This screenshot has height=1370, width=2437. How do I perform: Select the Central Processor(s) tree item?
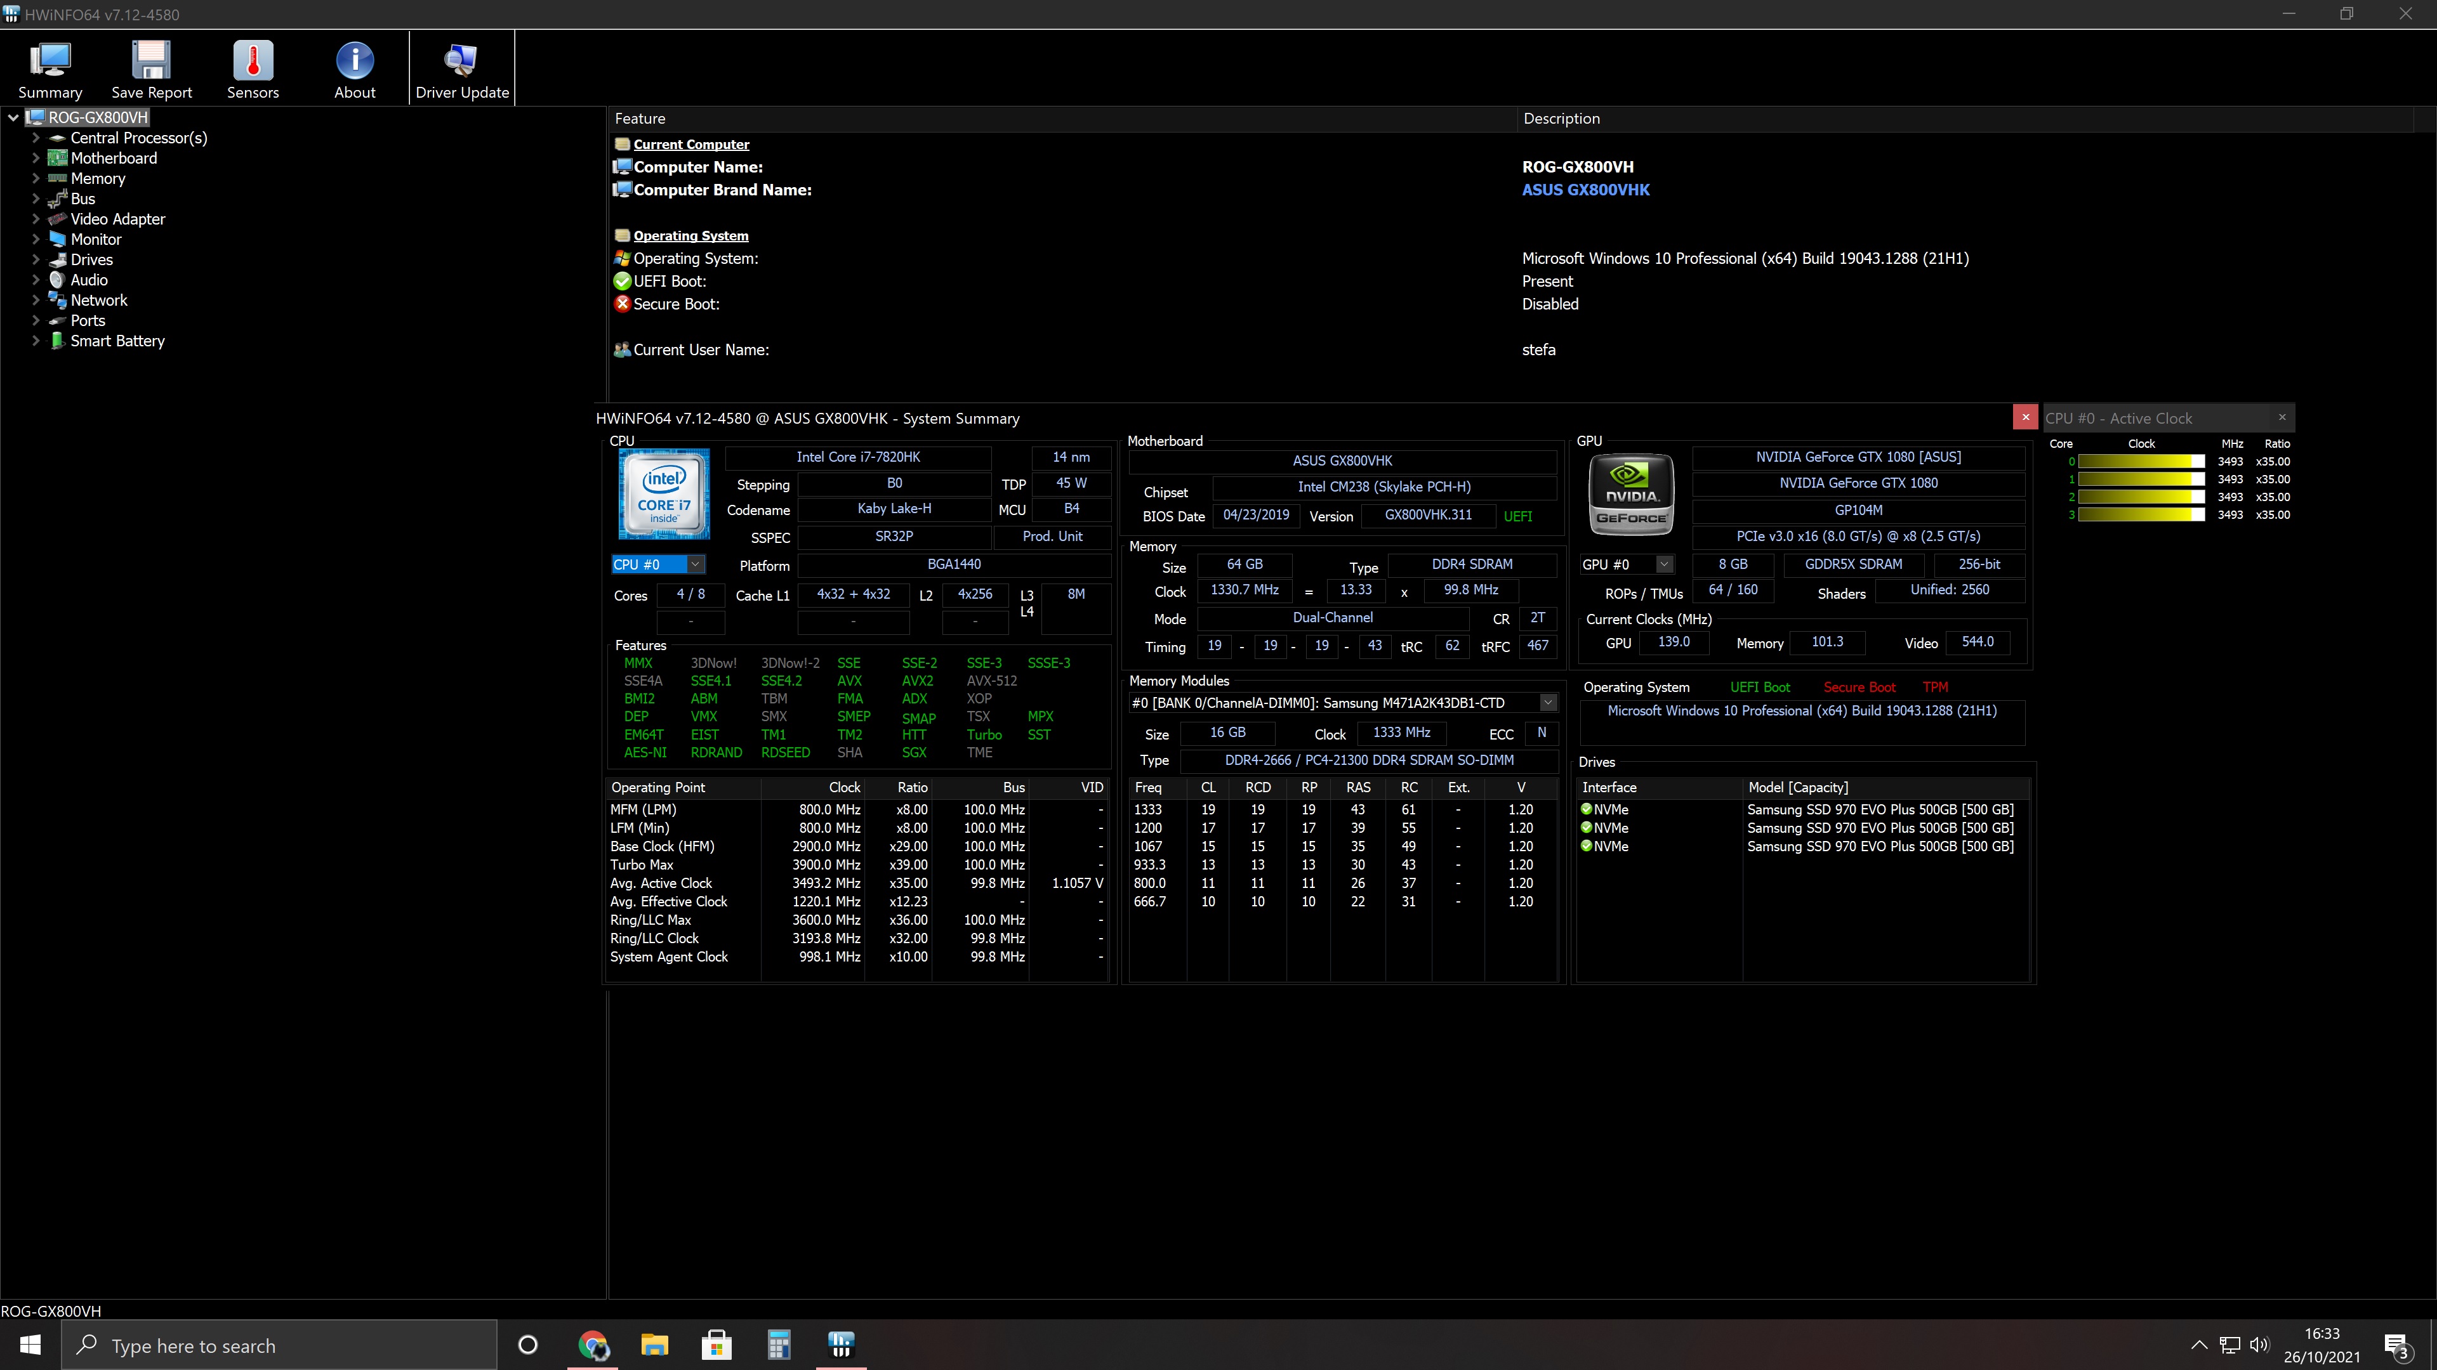138,138
